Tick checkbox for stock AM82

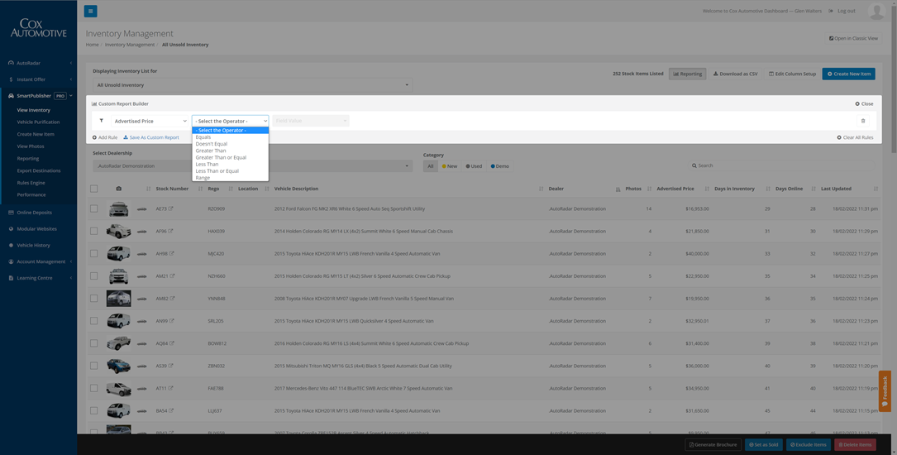pyautogui.click(x=93, y=298)
